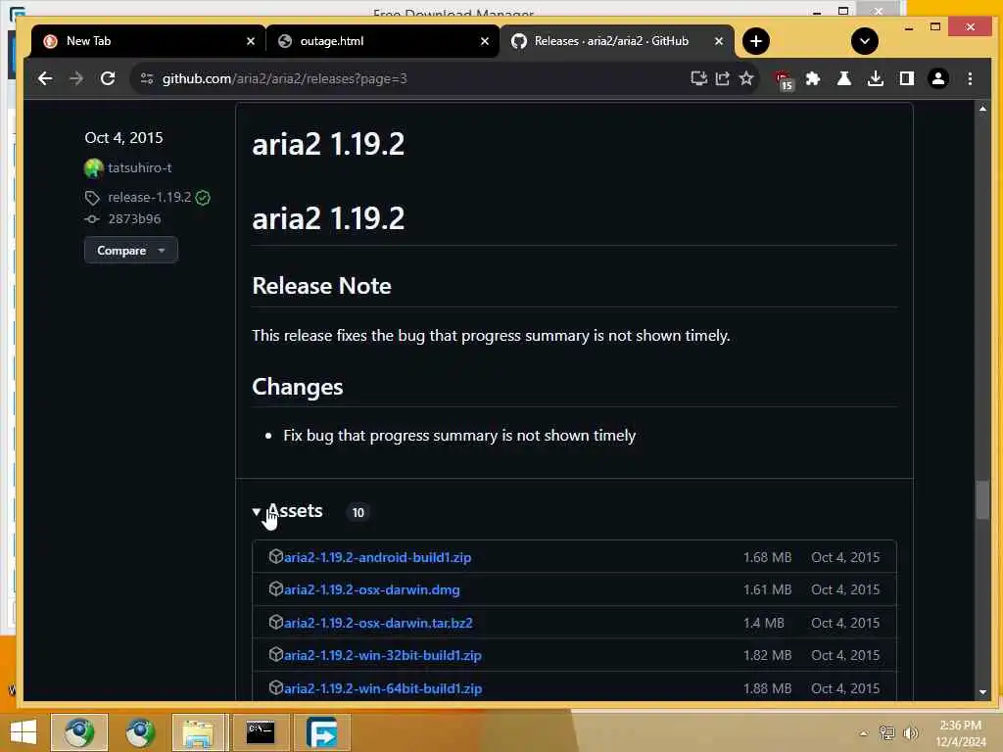Open tatsuhiro-t user profile link
Screen dimensions: 1003x752
tap(139, 167)
